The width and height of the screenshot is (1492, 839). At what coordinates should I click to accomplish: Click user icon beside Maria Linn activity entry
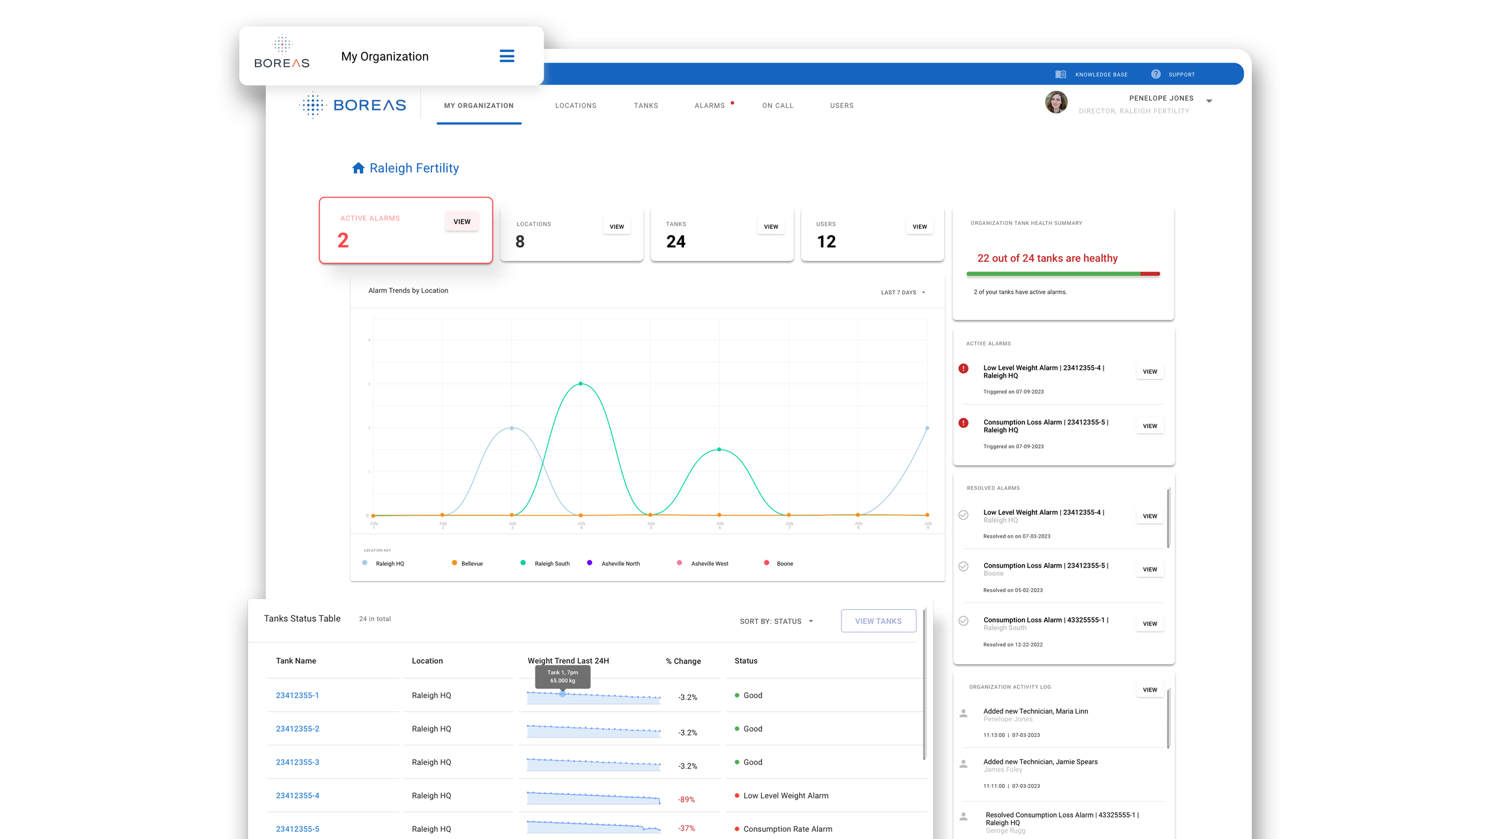point(963,713)
